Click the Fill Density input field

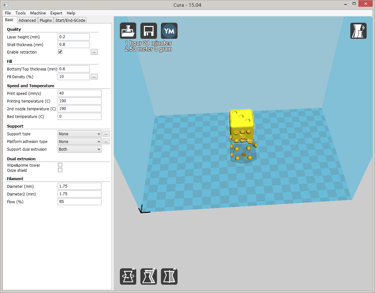pos(73,76)
